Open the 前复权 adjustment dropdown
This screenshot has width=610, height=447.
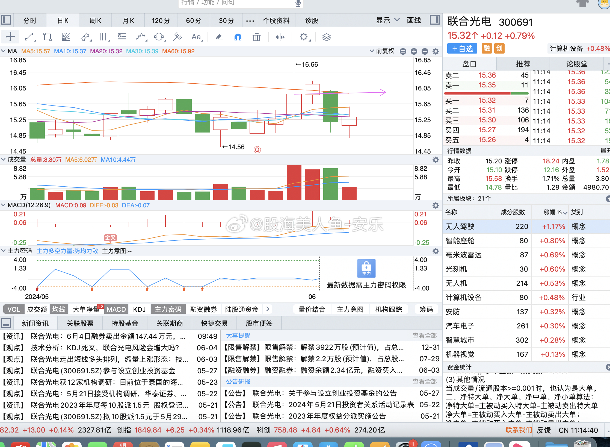[x=382, y=51]
